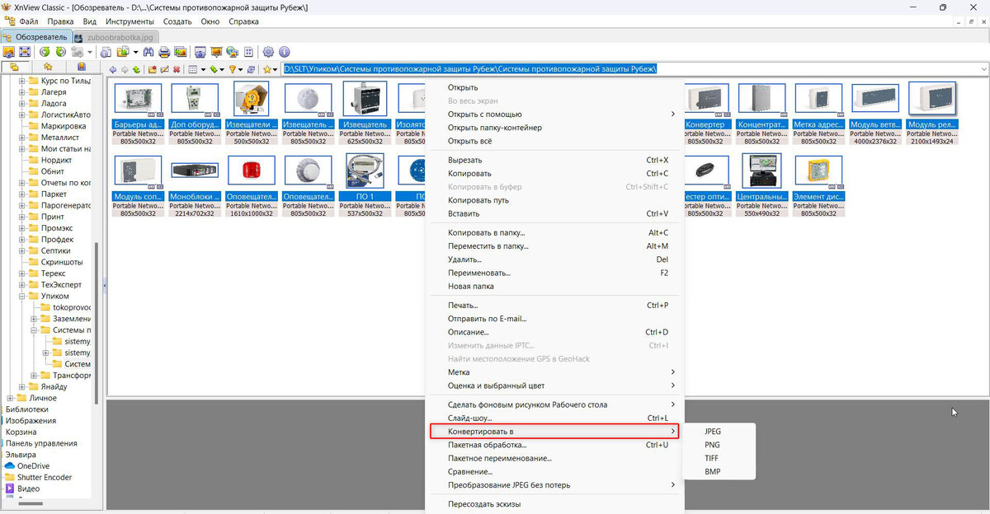Open the address path dropdown arrow
990x514 pixels.
tap(983, 69)
